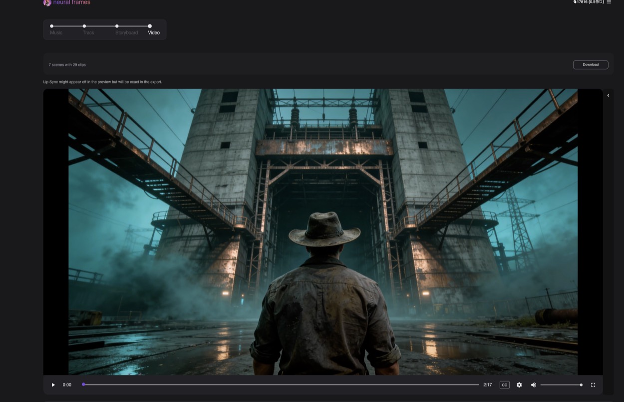Click the Download button
Screen dimensions: 624x402
(x=590, y=64)
